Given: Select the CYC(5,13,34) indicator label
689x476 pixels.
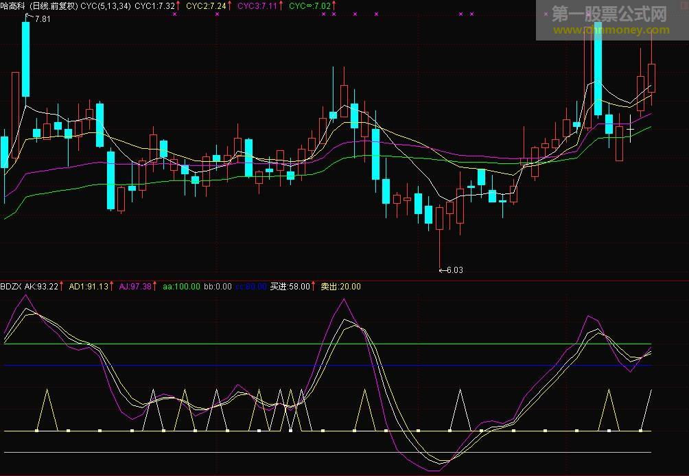Looking at the screenshot, I should 106,5.
